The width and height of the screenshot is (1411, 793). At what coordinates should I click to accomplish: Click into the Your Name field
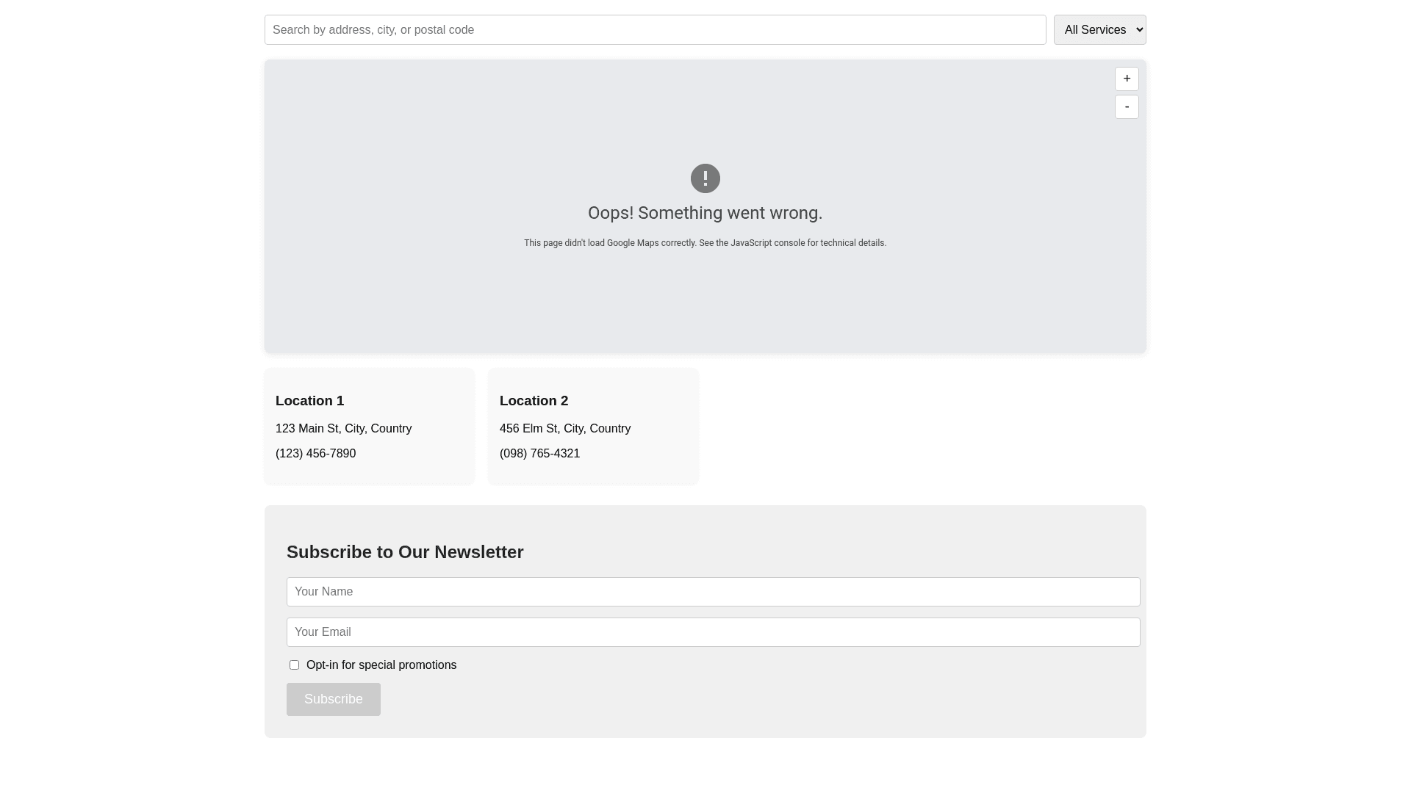tap(713, 592)
